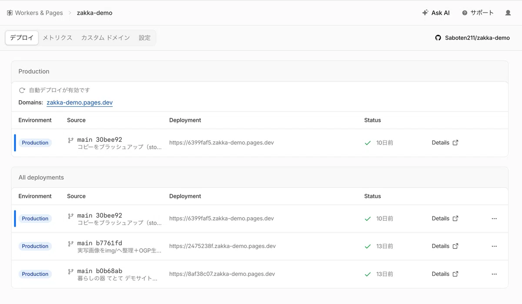Open Details for b0b68ab deployment
Viewport: 522px width, 304px height.
[440, 274]
